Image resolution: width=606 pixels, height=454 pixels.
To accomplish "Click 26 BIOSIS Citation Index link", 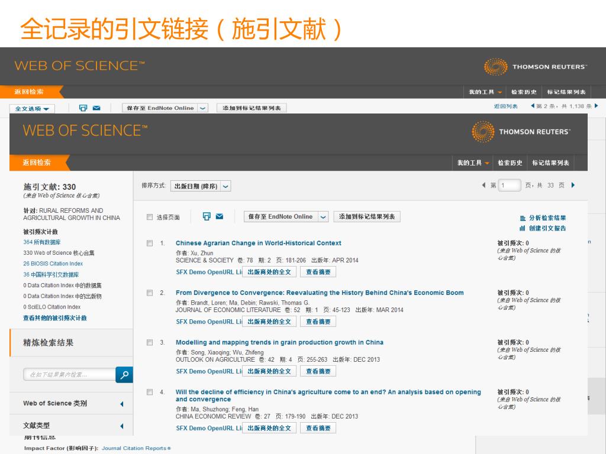I will pyautogui.click(x=53, y=264).
